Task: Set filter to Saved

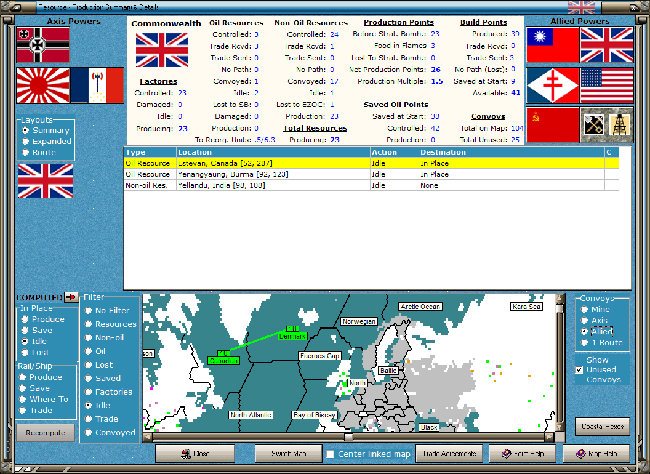Action: 103,378
